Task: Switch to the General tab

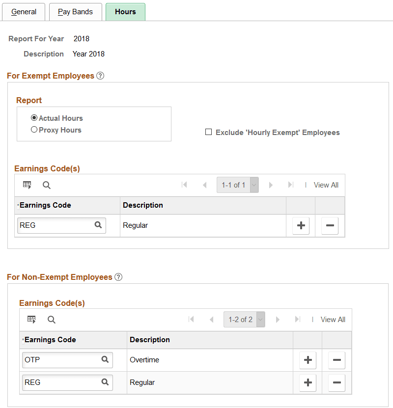Action: coord(24,11)
